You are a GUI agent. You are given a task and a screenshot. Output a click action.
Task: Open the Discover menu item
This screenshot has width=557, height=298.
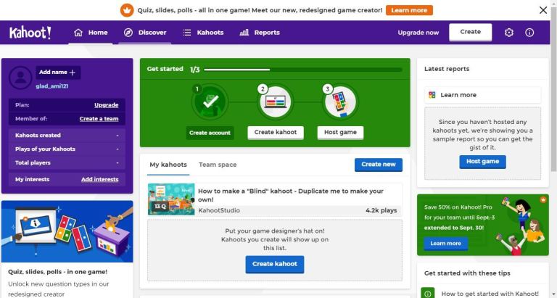click(144, 33)
